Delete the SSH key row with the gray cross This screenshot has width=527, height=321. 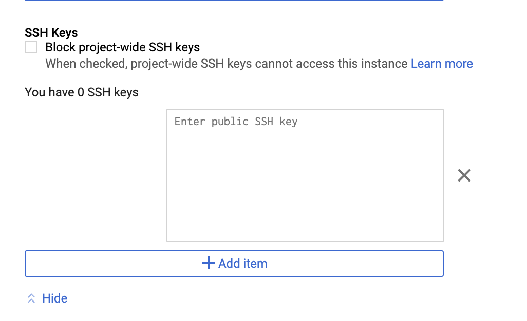point(464,175)
